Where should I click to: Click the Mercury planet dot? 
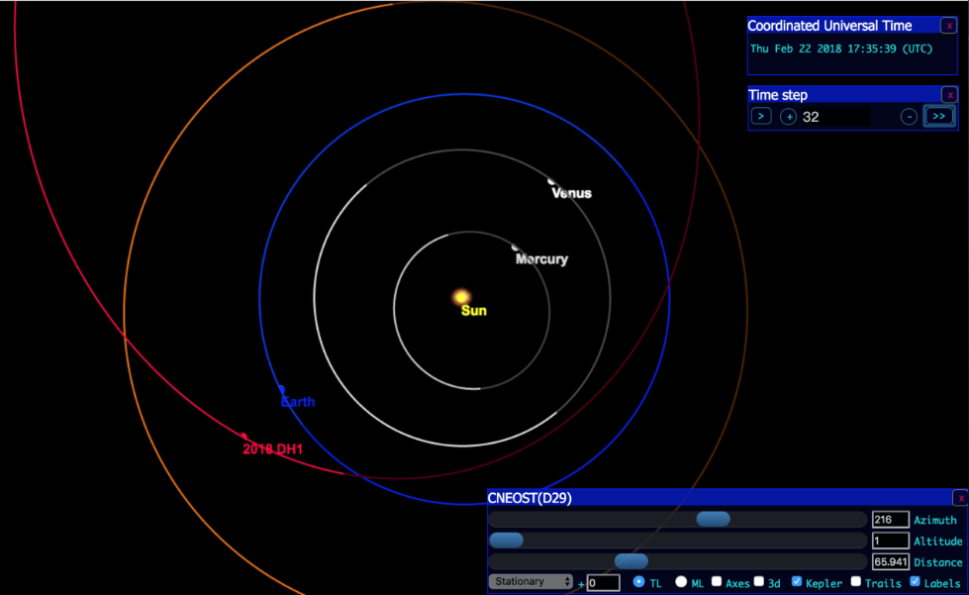coord(515,248)
